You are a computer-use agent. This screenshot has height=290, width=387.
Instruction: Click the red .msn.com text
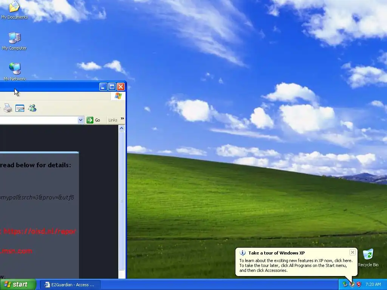point(16,251)
